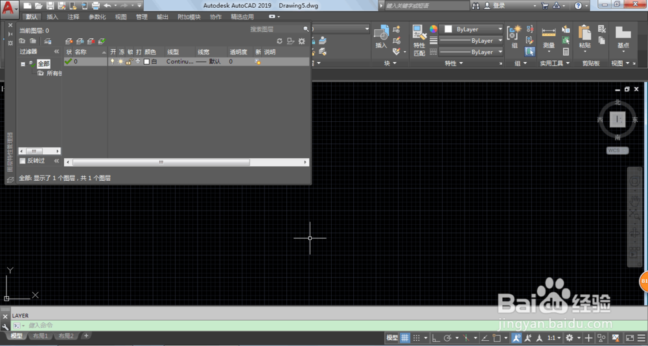
Task: Click New Property Filter icon
Action: pos(22,41)
